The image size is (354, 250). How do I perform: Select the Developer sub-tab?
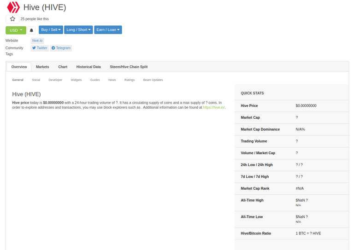pyautogui.click(x=55, y=80)
